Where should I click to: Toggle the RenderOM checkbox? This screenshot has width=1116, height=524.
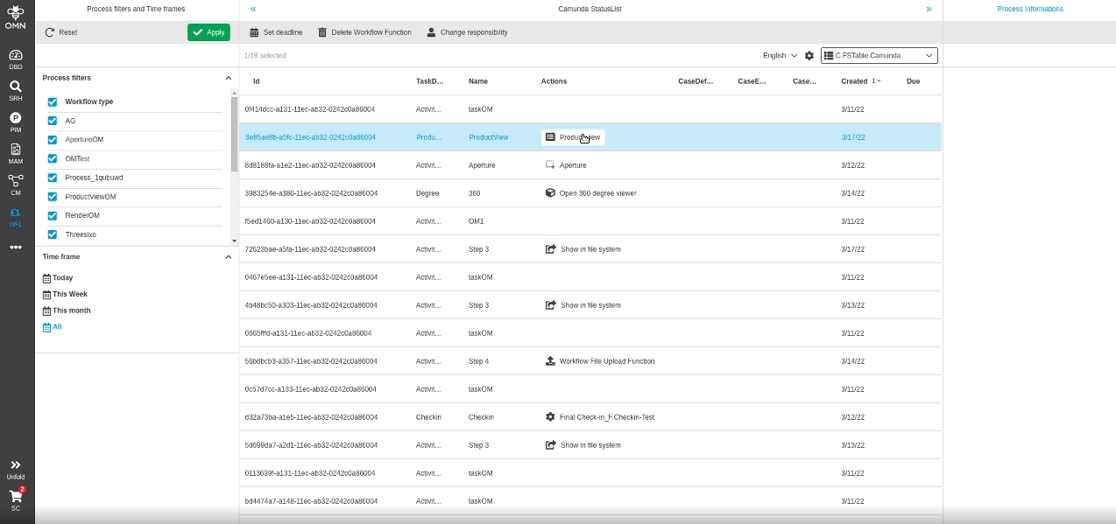(53, 216)
